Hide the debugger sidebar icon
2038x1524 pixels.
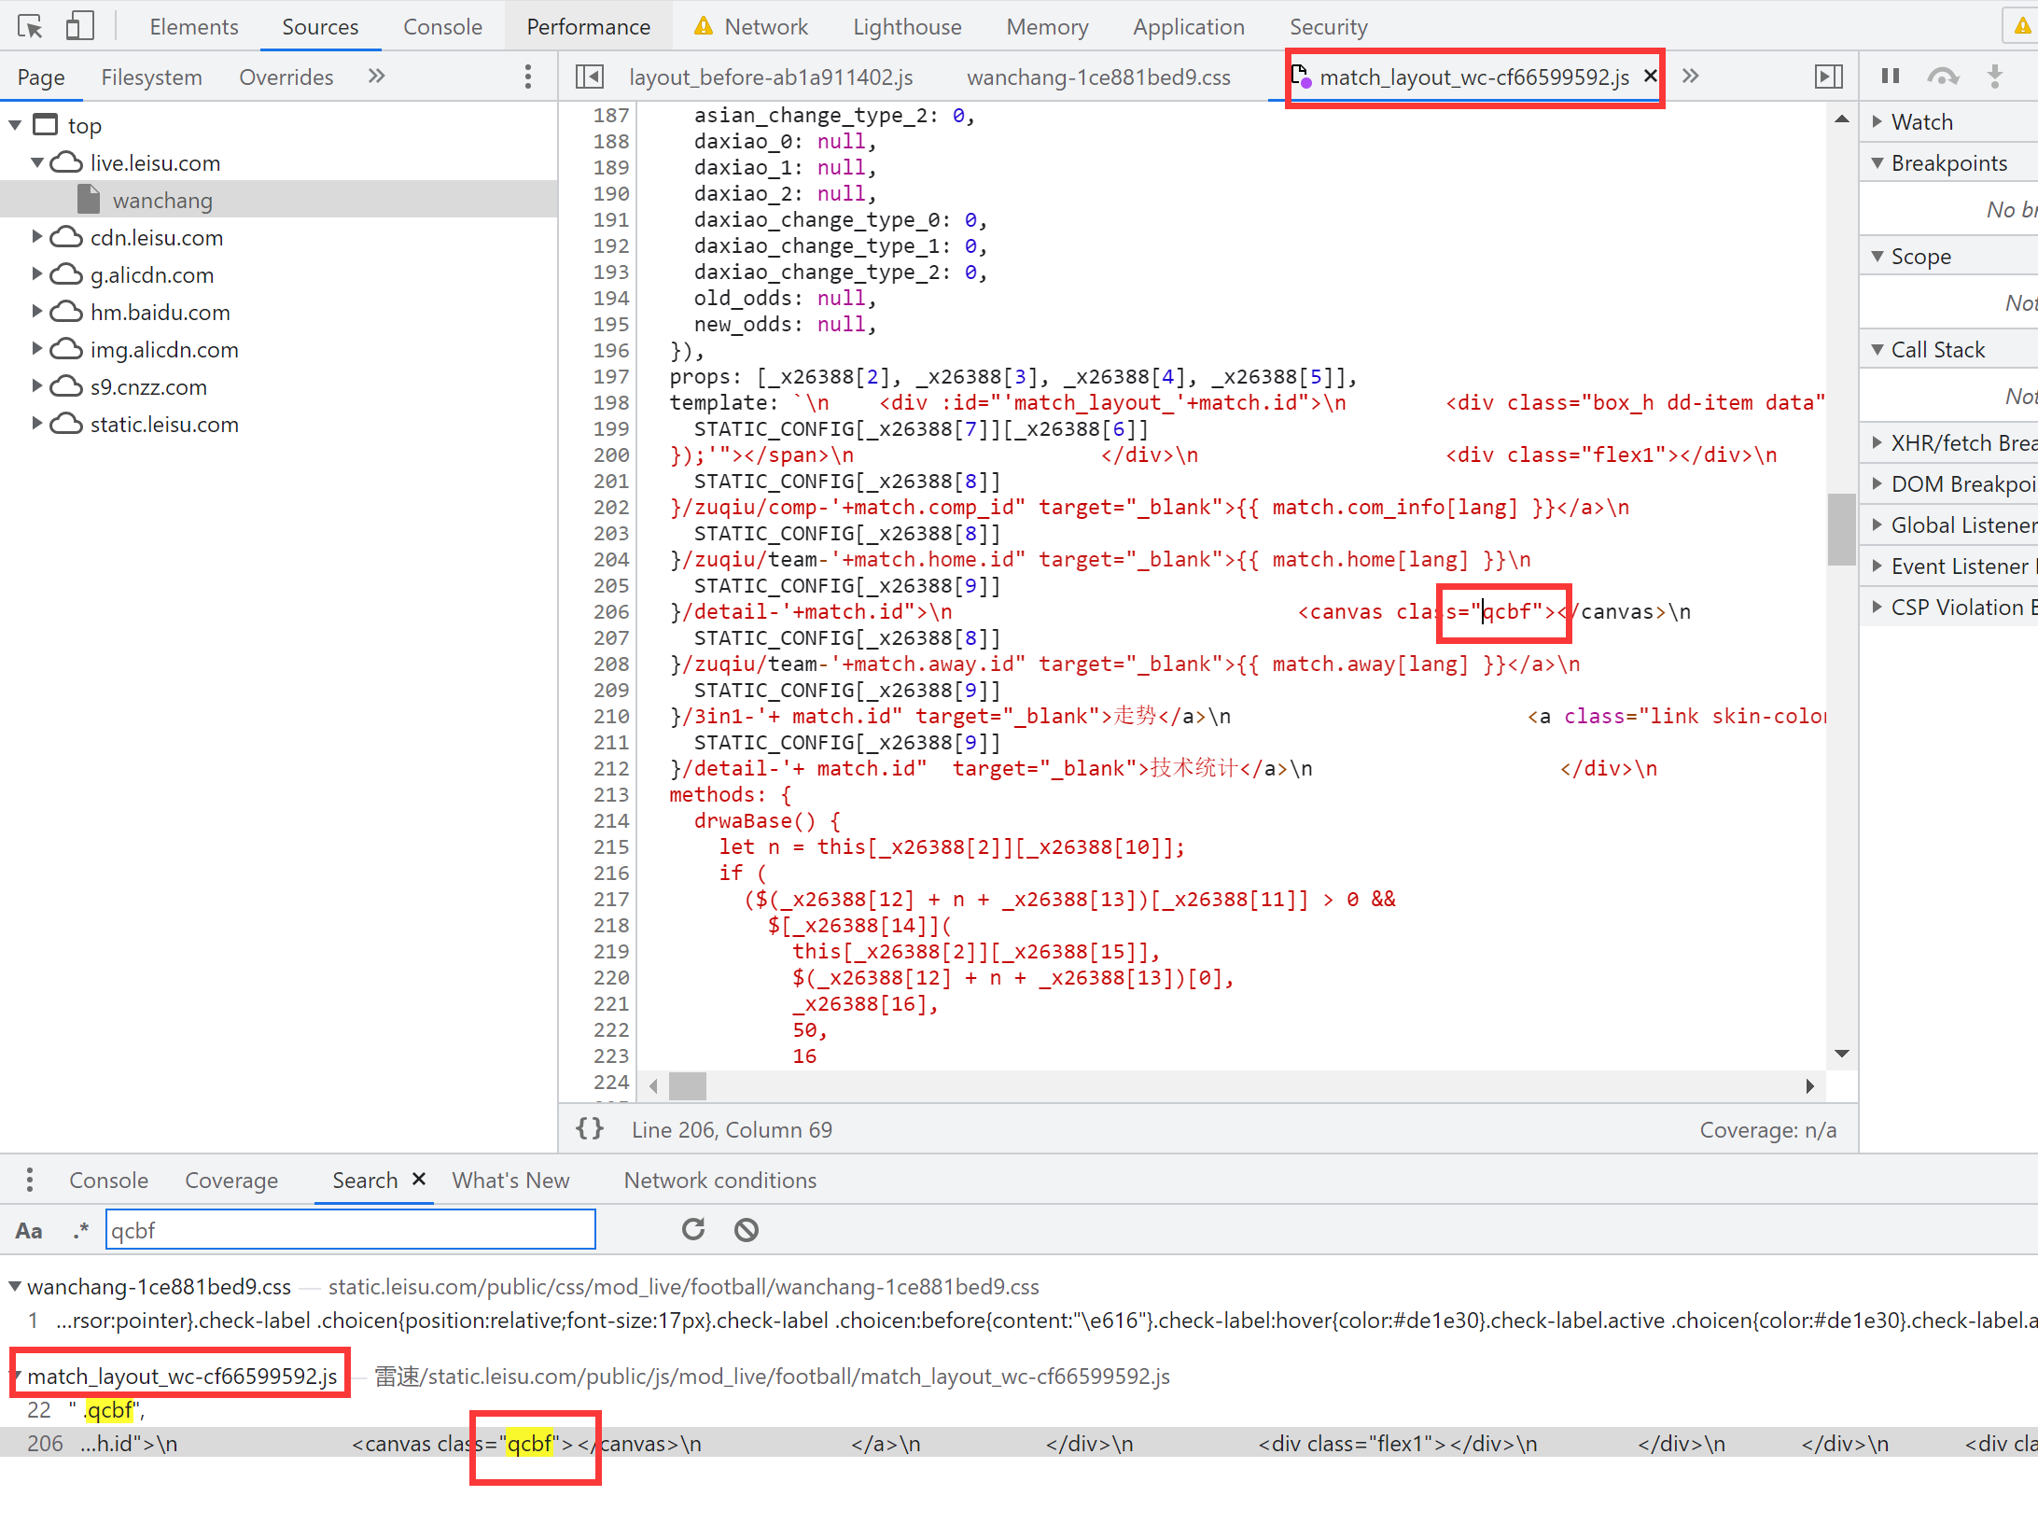(1829, 77)
